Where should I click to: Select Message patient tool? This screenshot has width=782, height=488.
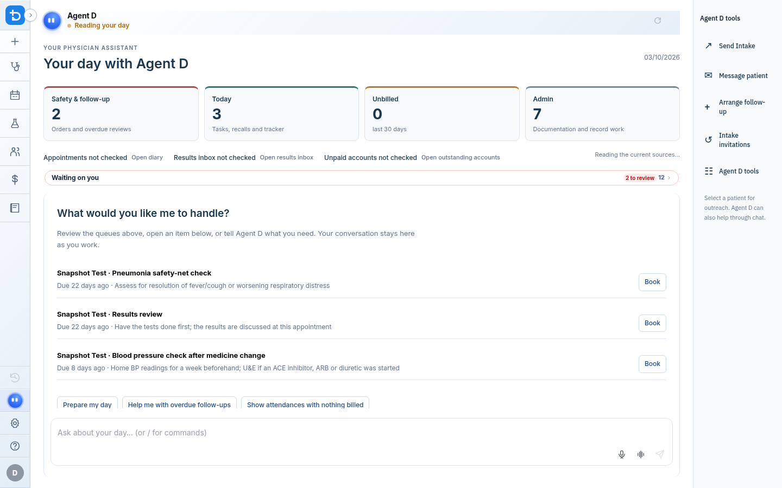[737, 76]
